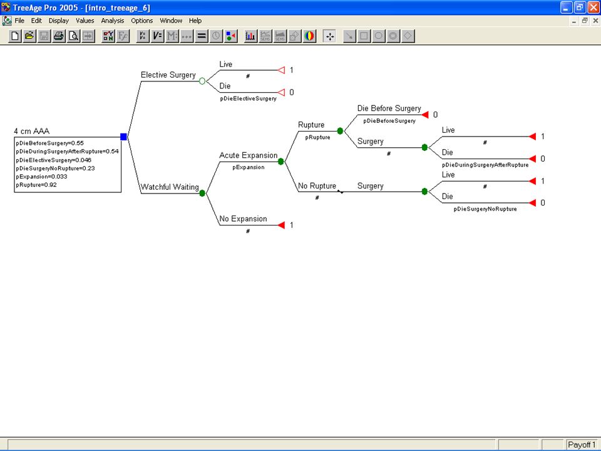
Task: Click the grayed clock toolbar icon
Action: (x=216, y=36)
